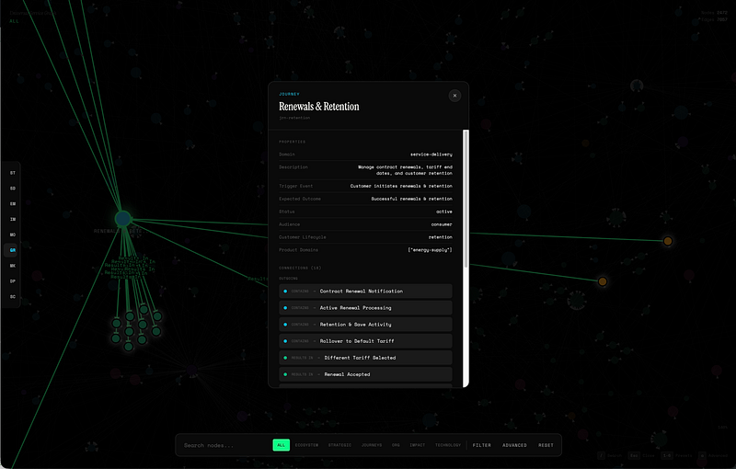Select the SD sidebar icon
Viewport: 736px width, 469px height.
pyautogui.click(x=13, y=189)
